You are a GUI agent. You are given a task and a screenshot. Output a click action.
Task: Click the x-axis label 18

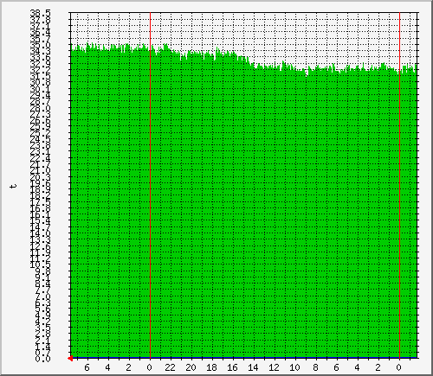211,367
